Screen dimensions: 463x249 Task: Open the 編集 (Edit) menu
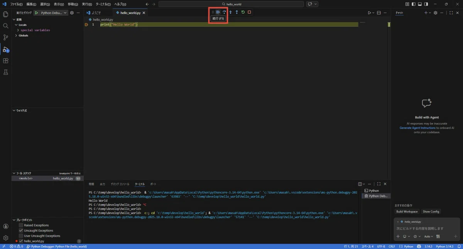coord(31,4)
